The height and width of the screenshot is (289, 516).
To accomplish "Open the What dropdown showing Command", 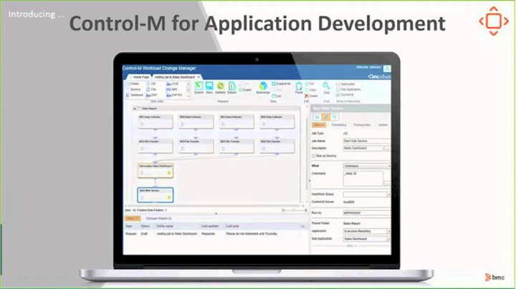I will point(367,166).
